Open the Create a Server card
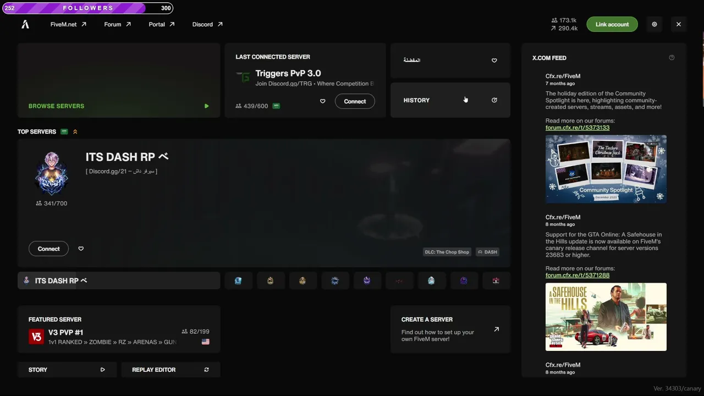This screenshot has width=704, height=396. pos(450,329)
